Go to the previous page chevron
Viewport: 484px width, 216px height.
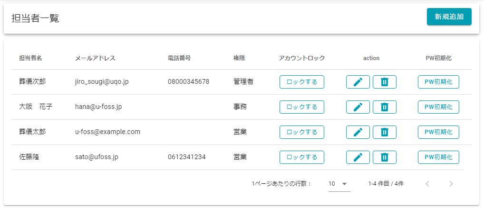427,184
